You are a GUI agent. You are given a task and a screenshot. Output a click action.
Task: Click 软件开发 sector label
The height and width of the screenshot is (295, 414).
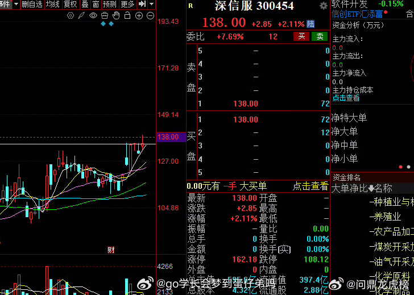(349, 3)
